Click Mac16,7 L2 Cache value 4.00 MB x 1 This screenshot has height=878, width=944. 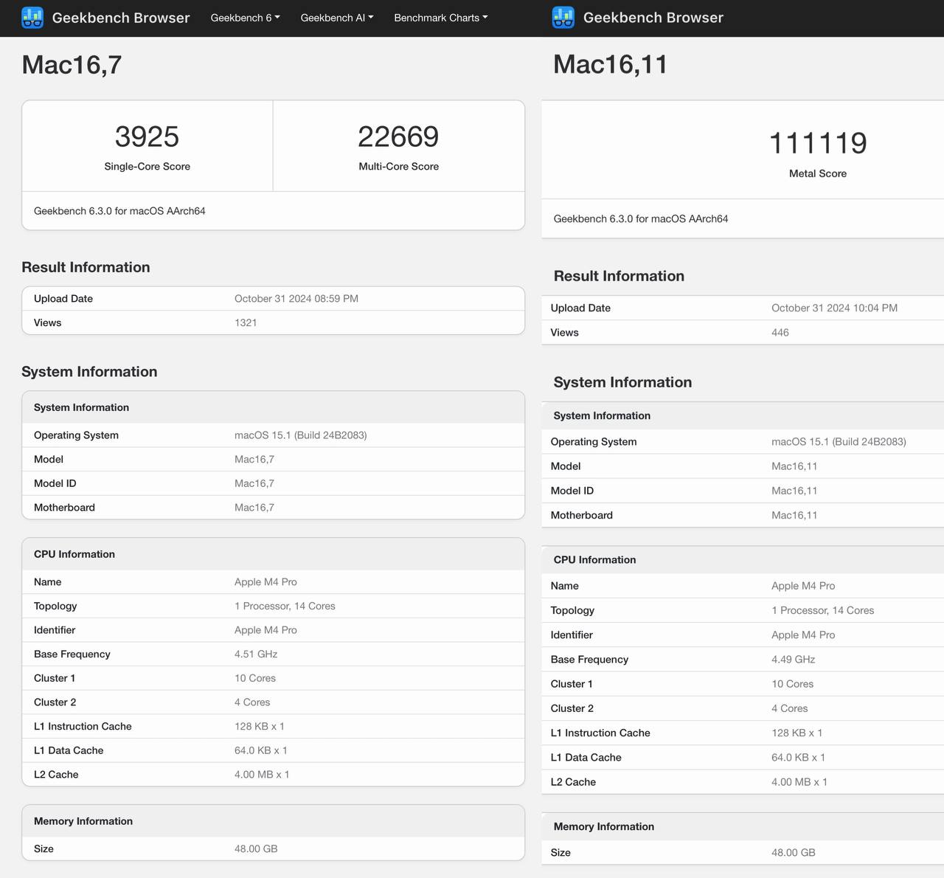point(262,775)
